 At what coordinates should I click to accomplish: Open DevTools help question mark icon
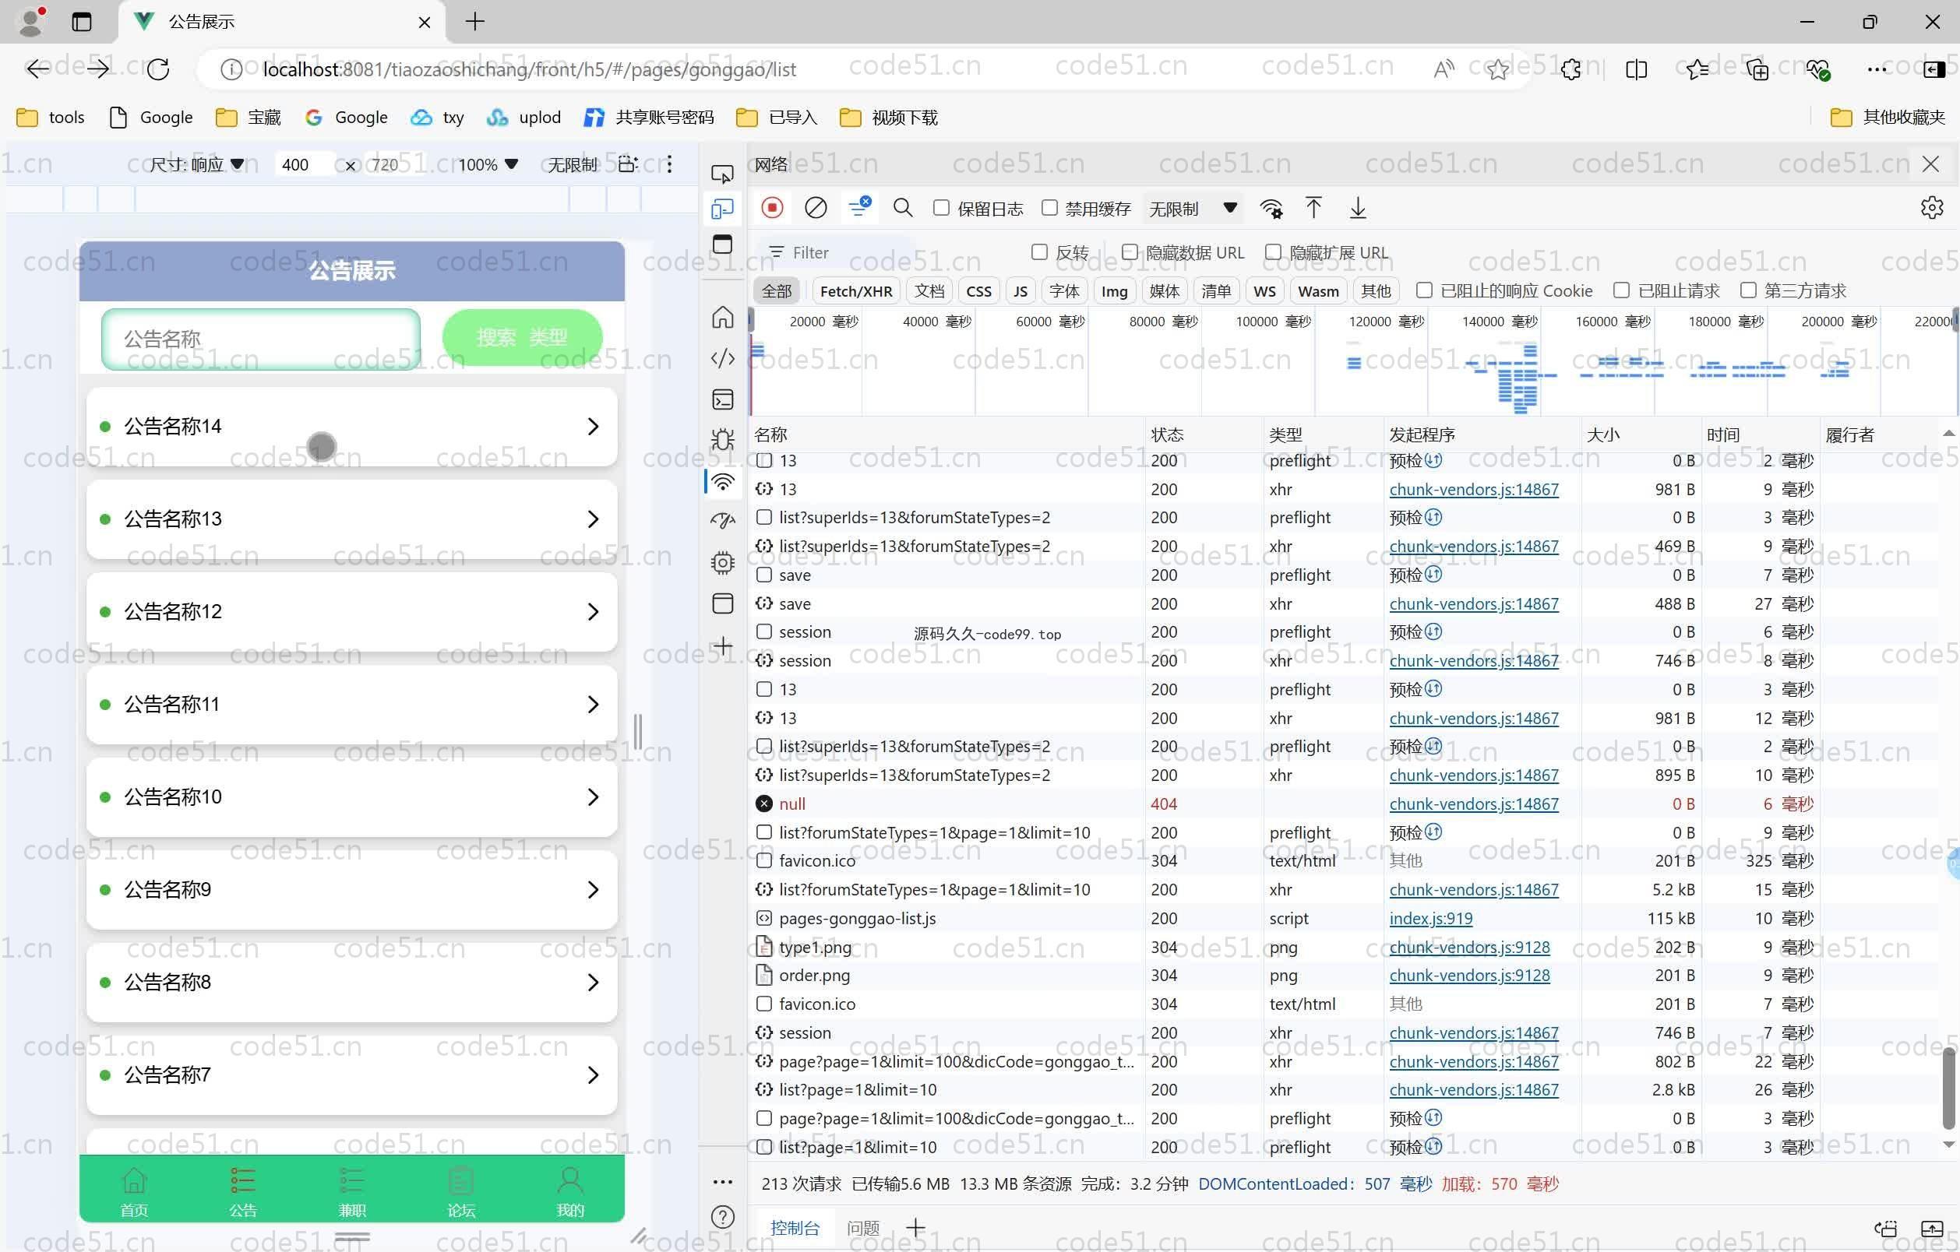click(x=722, y=1217)
